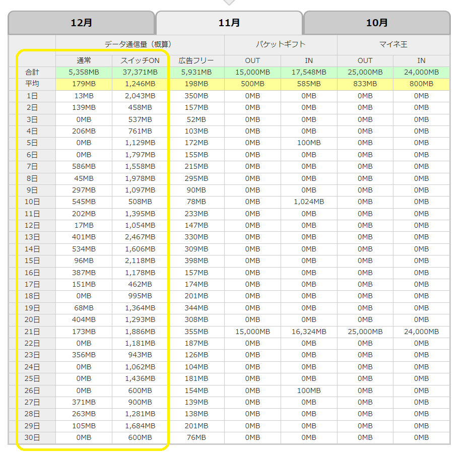Click the 76MB cell for 30日

tap(196, 438)
